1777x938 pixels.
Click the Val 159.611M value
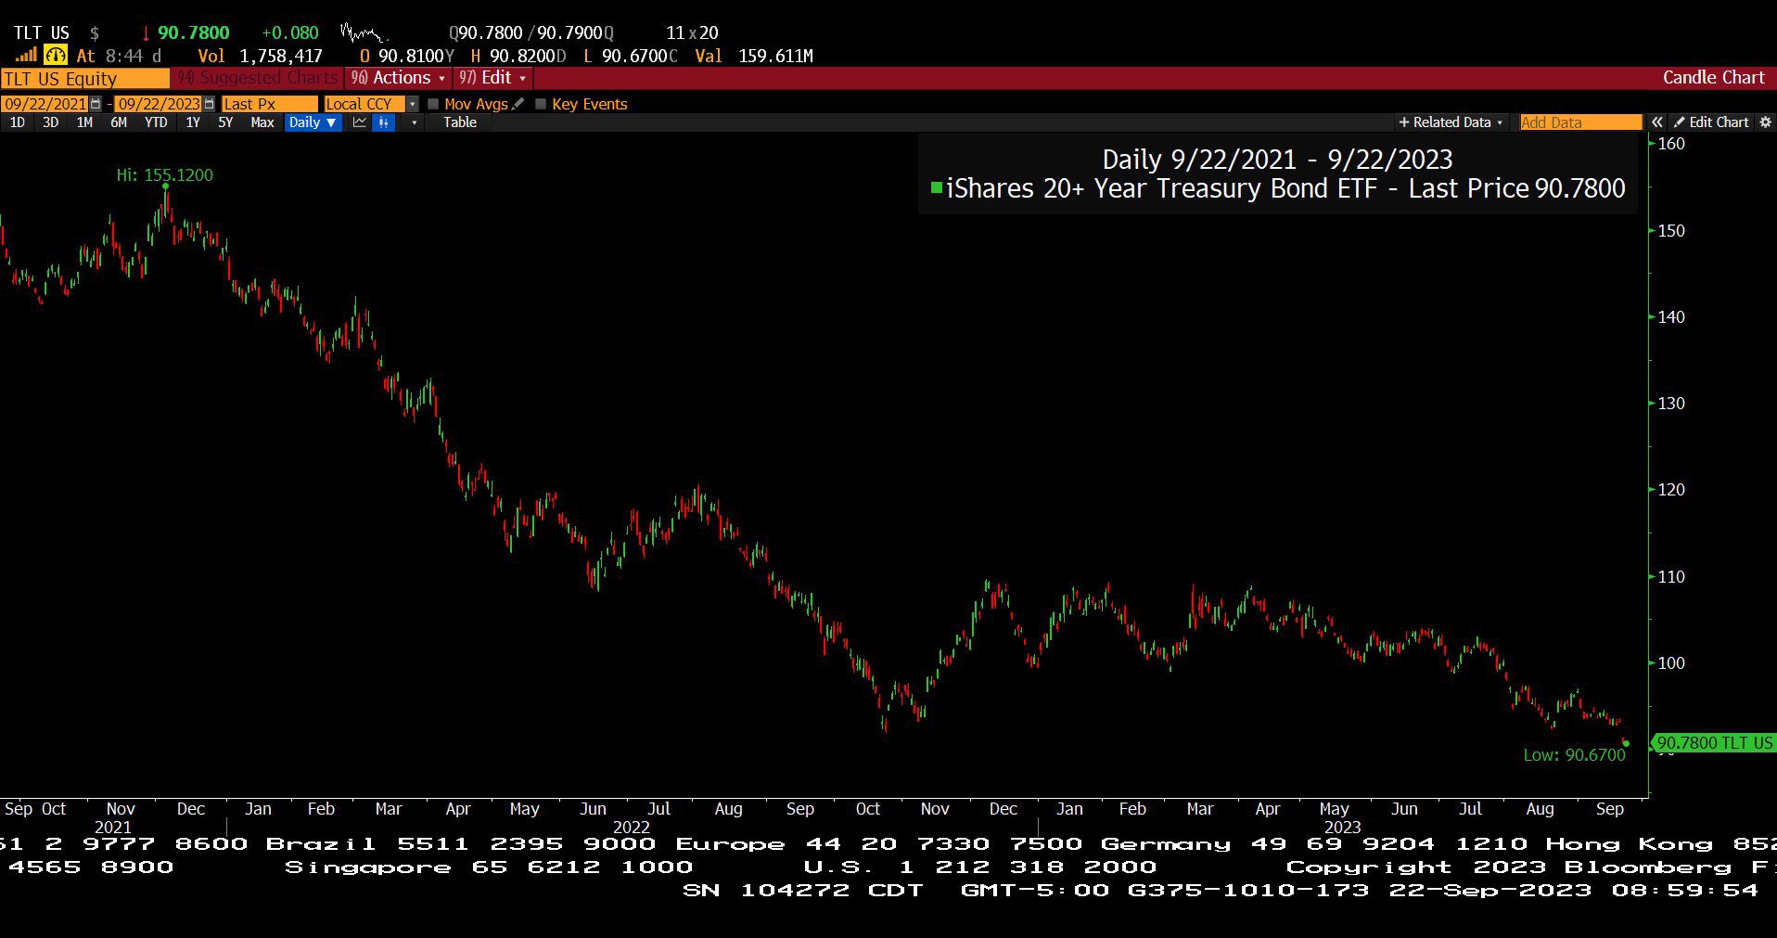coord(754,56)
